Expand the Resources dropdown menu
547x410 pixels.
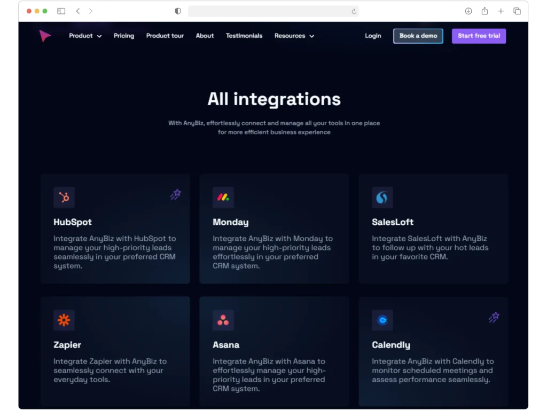(x=294, y=36)
